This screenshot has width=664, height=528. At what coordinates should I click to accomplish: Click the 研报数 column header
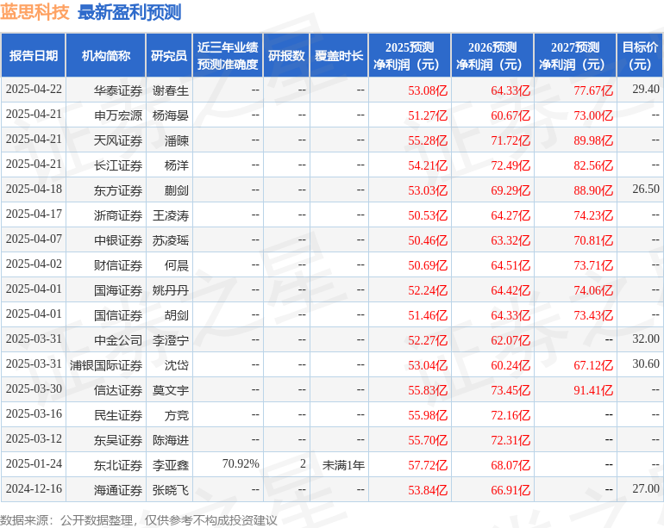point(286,55)
